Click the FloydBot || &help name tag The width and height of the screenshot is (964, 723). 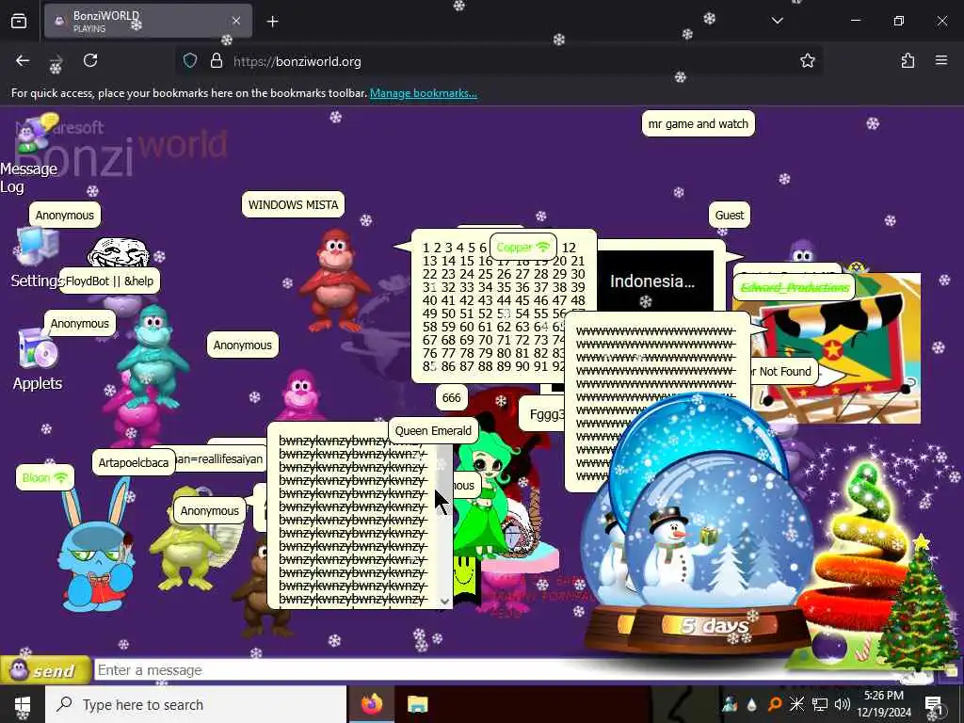[109, 281]
